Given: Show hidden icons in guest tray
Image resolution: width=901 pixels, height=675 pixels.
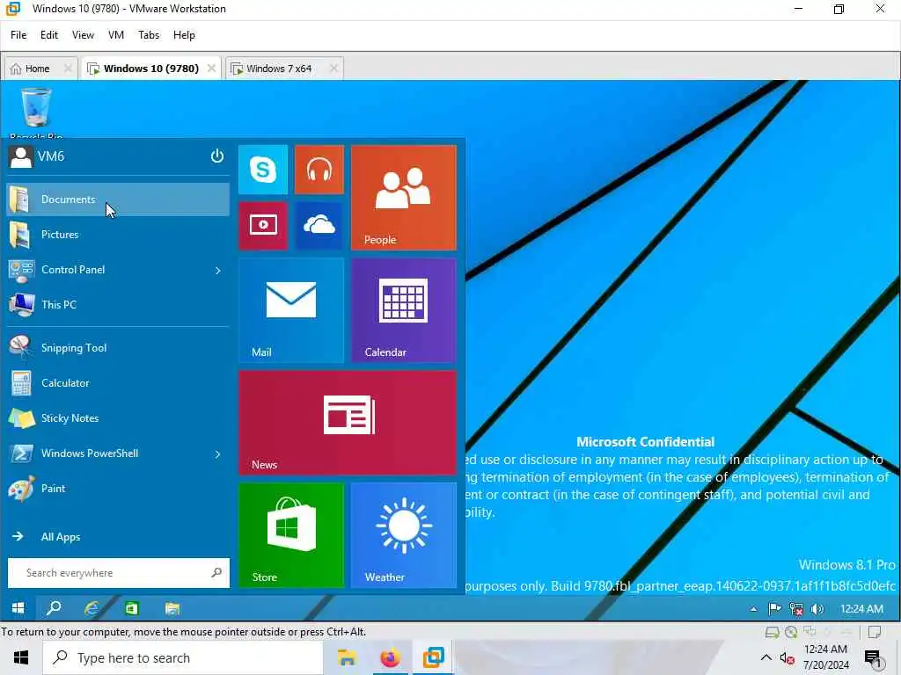Looking at the screenshot, I should tap(753, 609).
